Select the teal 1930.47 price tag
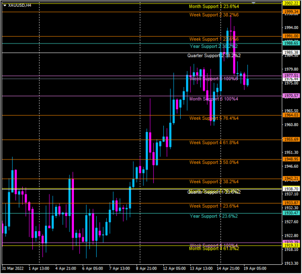Image resolution: width=302 pixels, height=274 pixels. point(291,213)
